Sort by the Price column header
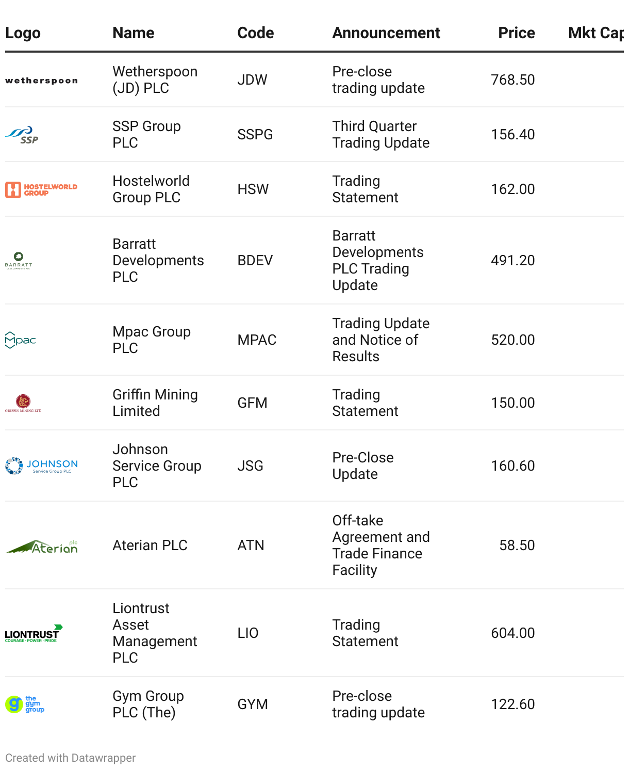 tap(516, 33)
